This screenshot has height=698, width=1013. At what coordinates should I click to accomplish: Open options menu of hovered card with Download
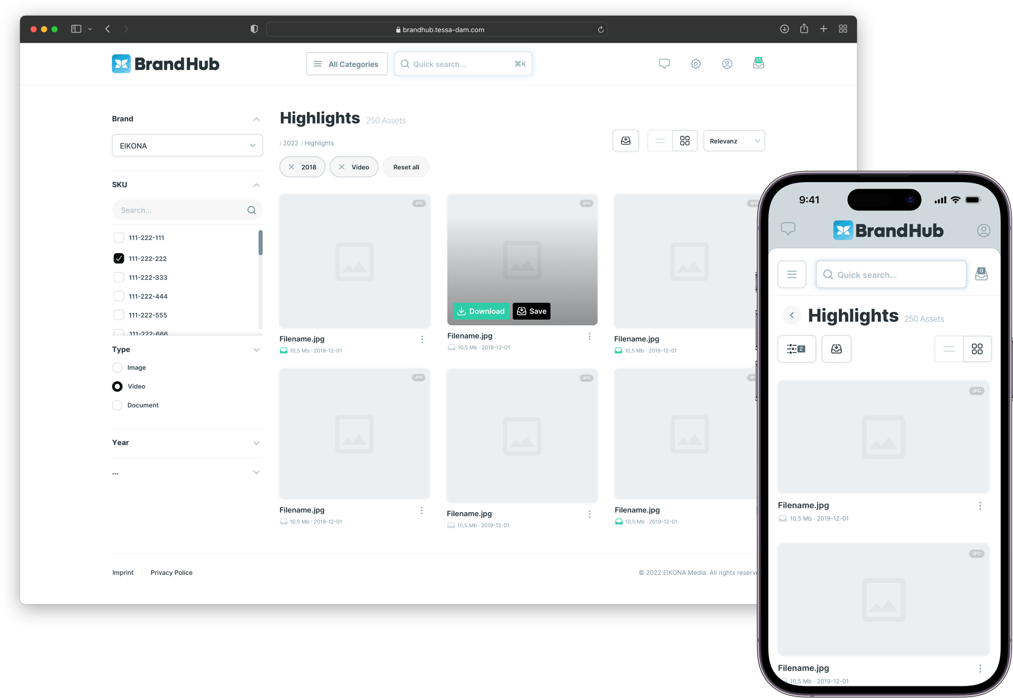(x=590, y=336)
